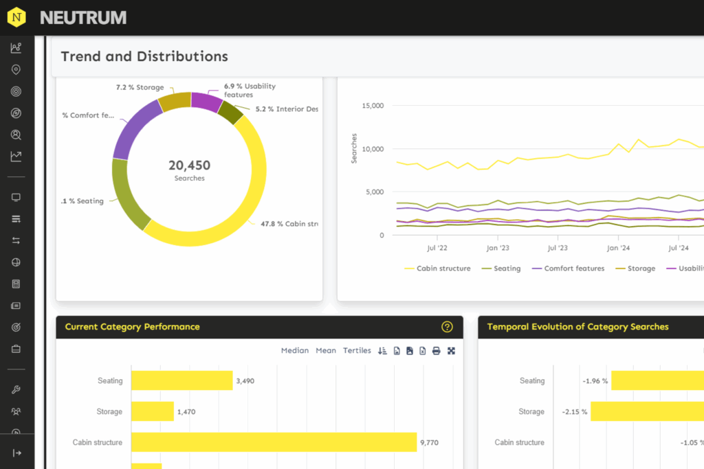The image size is (704, 469).
Task: Open help for Current Category Performance
Action: [x=447, y=327]
